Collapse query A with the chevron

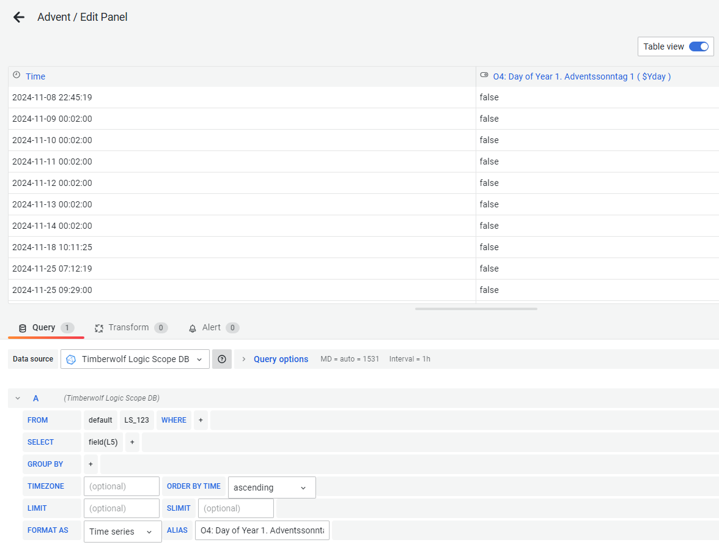coord(18,398)
